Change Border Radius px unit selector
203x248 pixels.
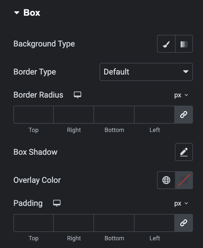tap(181, 95)
